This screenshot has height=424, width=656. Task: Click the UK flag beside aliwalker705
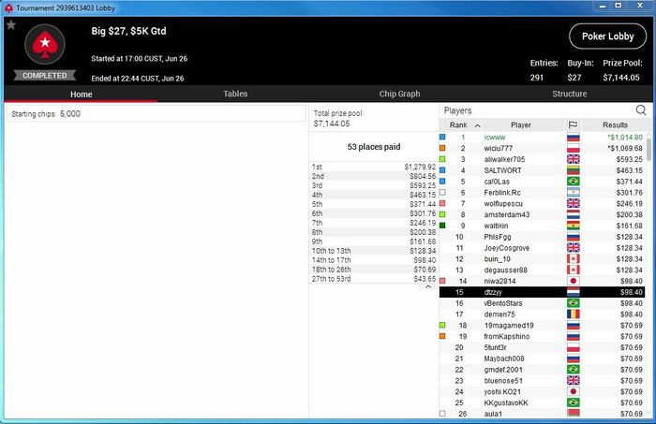point(574,159)
